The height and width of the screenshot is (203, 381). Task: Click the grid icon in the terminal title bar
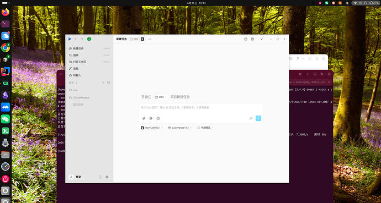point(300,74)
